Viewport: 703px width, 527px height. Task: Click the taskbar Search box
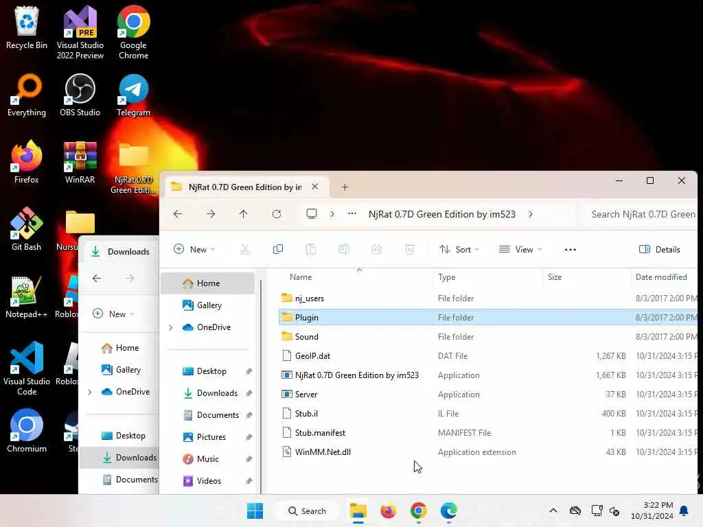point(307,511)
